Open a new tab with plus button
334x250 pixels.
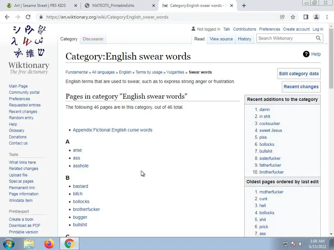[x=244, y=6]
